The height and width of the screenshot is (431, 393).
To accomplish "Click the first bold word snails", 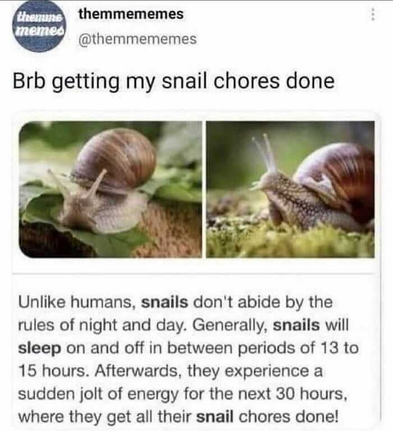I will pos(164,302).
